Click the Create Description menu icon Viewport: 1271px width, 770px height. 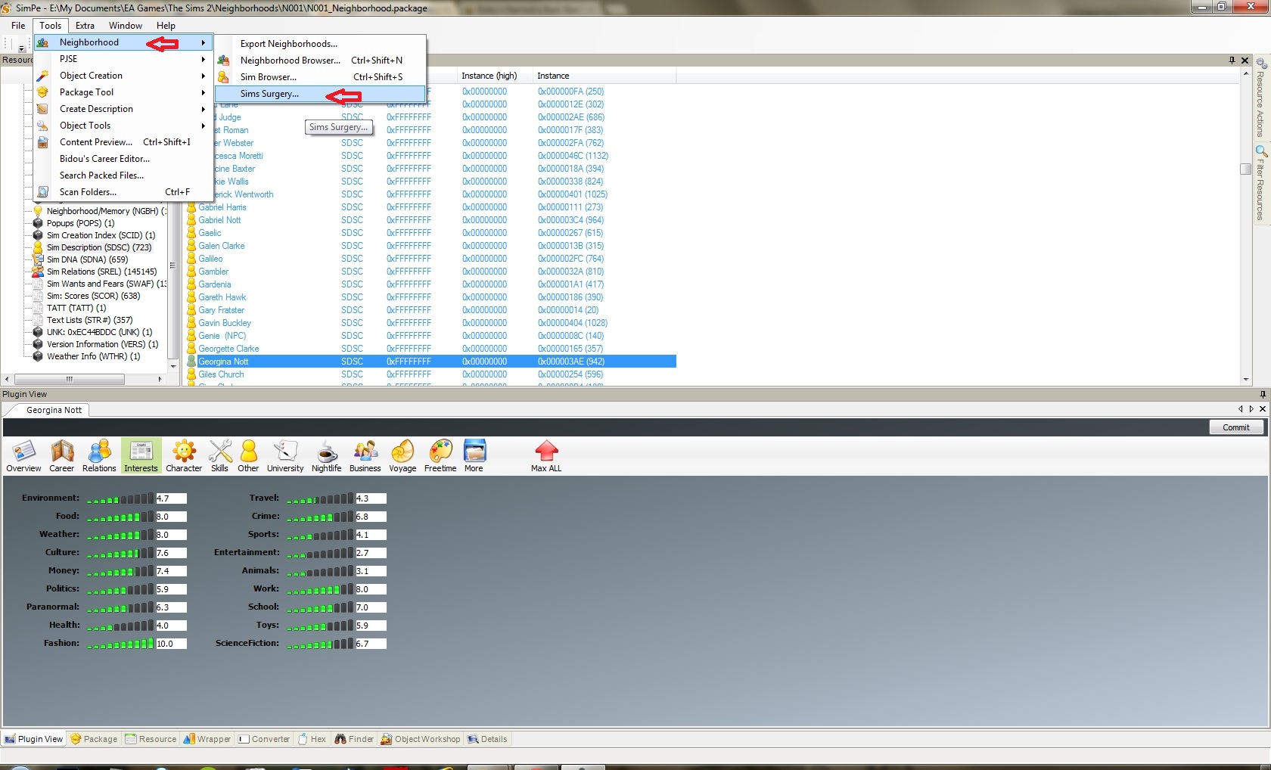43,109
